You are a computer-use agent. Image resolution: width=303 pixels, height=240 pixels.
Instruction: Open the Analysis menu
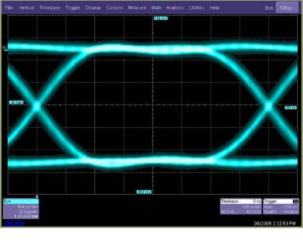coord(175,8)
